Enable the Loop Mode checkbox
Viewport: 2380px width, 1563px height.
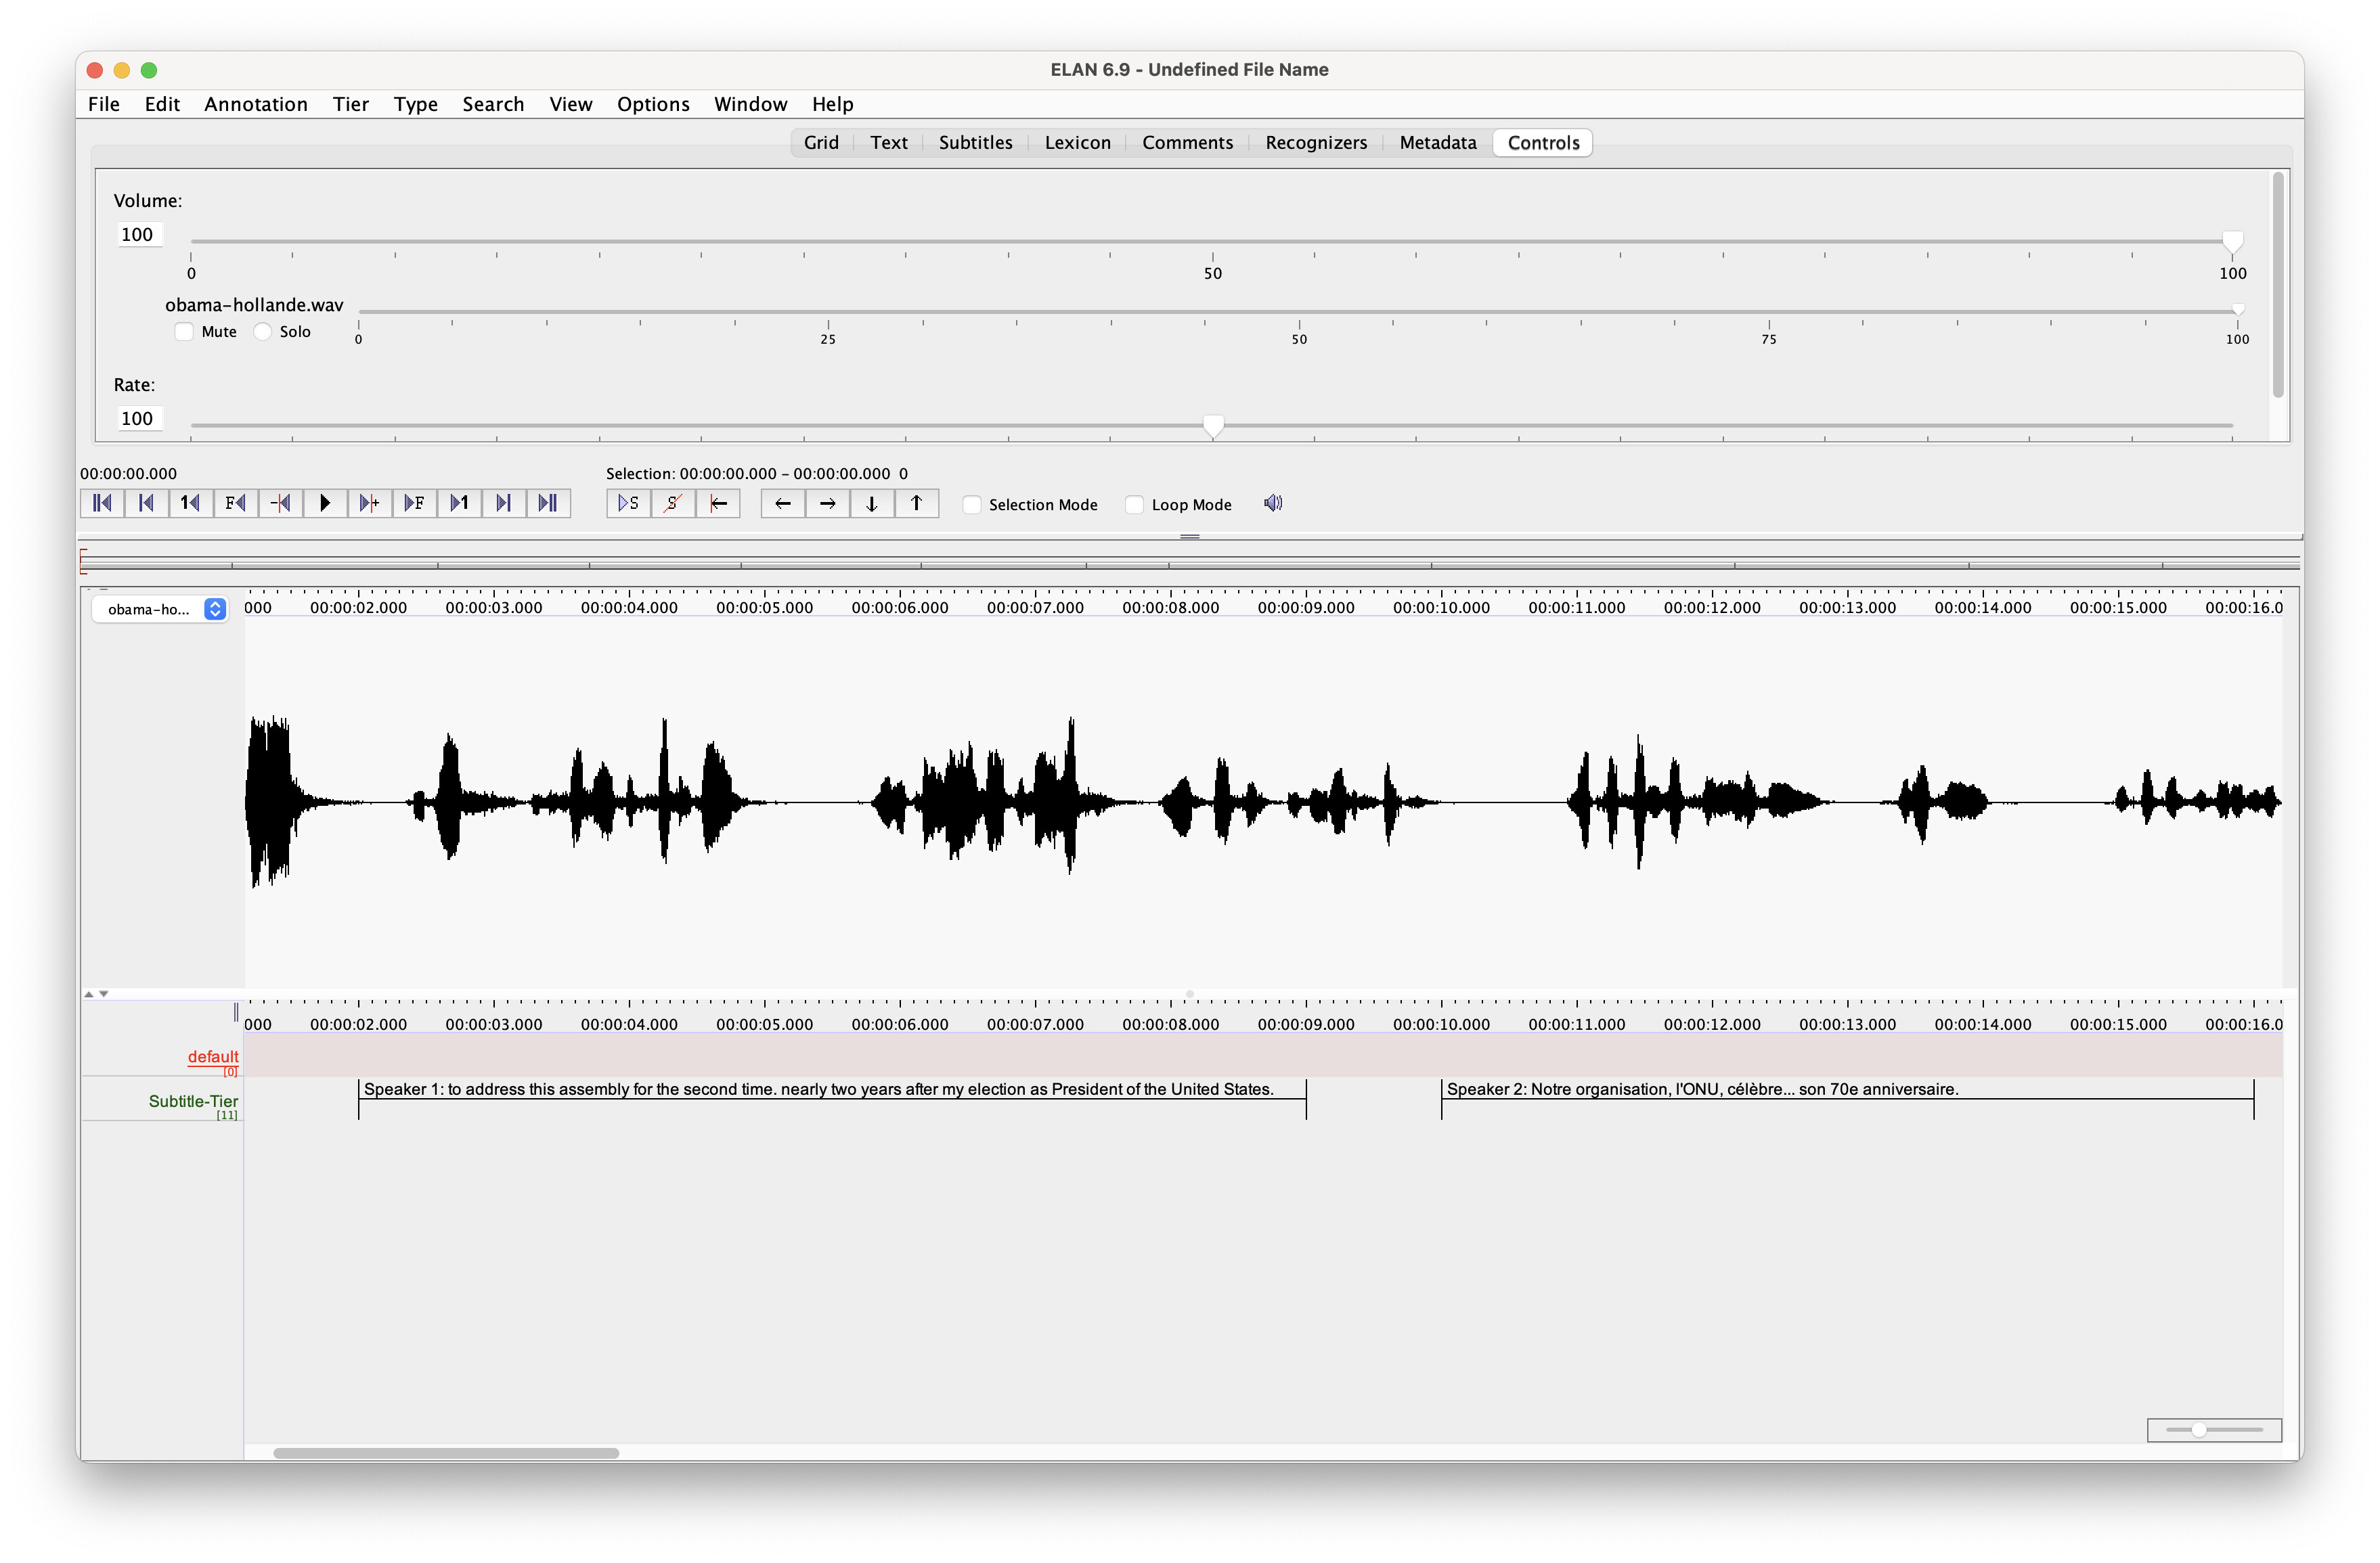tap(1134, 505)
